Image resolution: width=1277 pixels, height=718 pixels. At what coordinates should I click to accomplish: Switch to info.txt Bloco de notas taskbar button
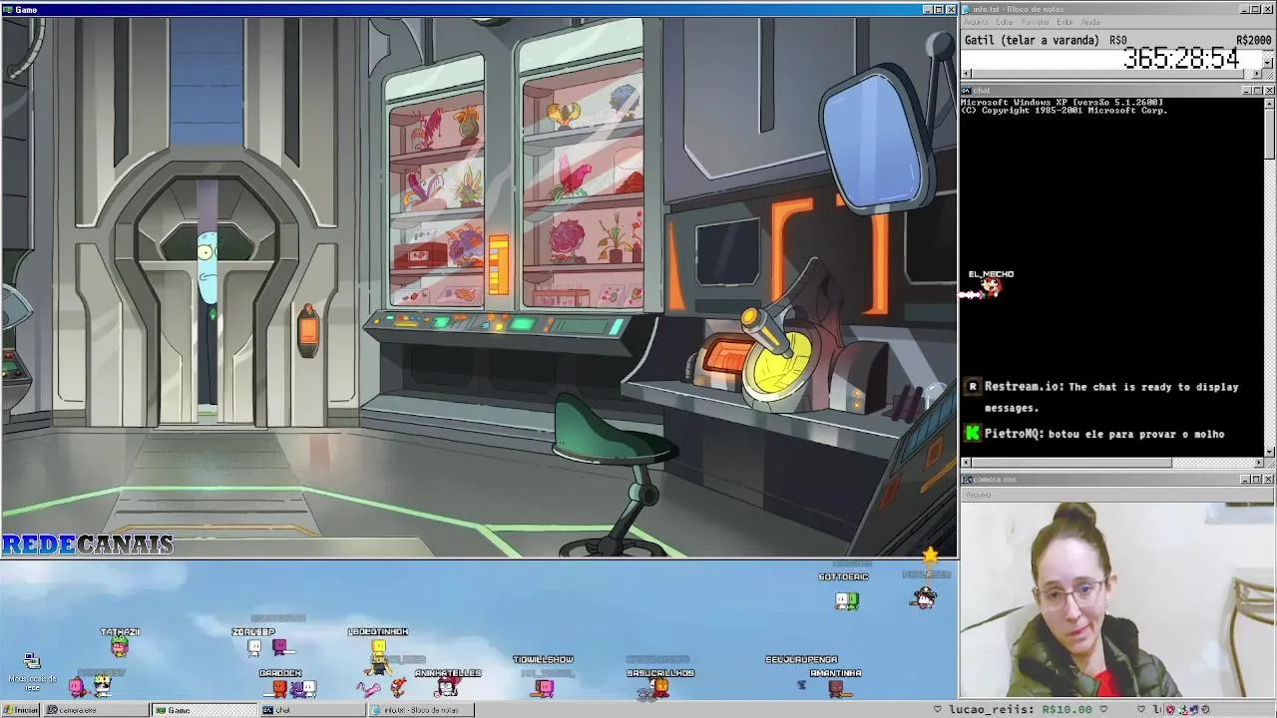point(421,710)
